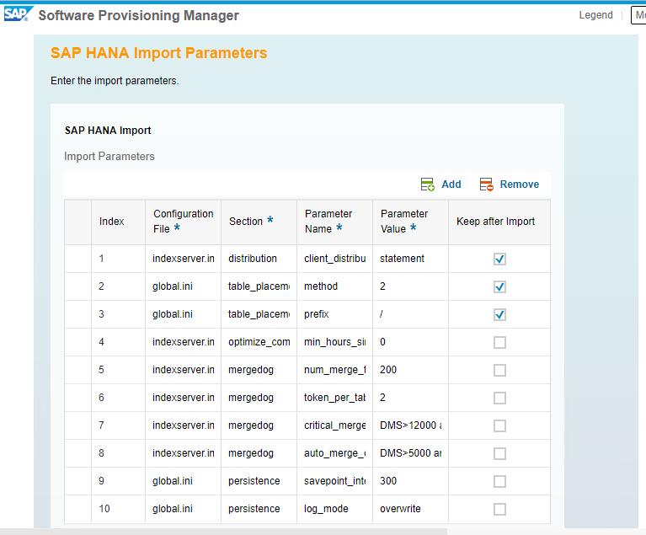This screenshot has height=535, width=646.
Task: Enable Keep after Import for log_mode row
Action: pos(499,509)
